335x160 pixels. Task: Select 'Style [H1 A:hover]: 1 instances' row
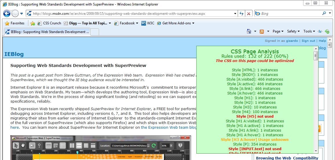[255, 135]
